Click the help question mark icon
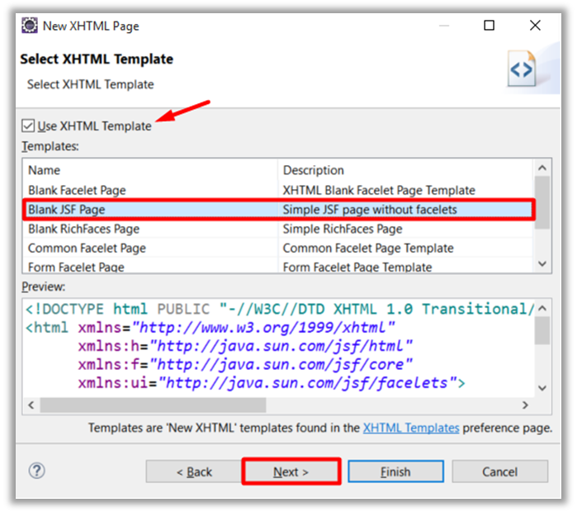The image size is (577, 512). 36,471
